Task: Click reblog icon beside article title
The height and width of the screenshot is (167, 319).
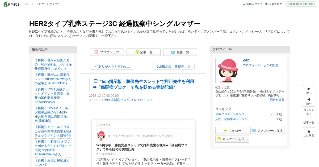Action: click(x=96, y=81)
